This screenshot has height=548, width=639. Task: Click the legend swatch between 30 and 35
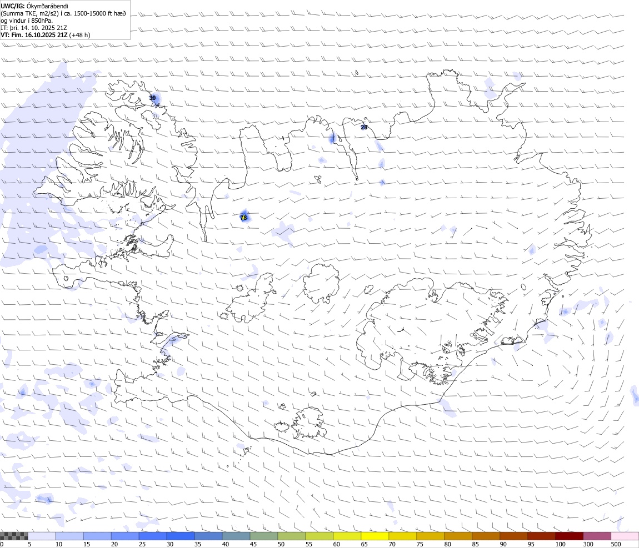[181, 536]
